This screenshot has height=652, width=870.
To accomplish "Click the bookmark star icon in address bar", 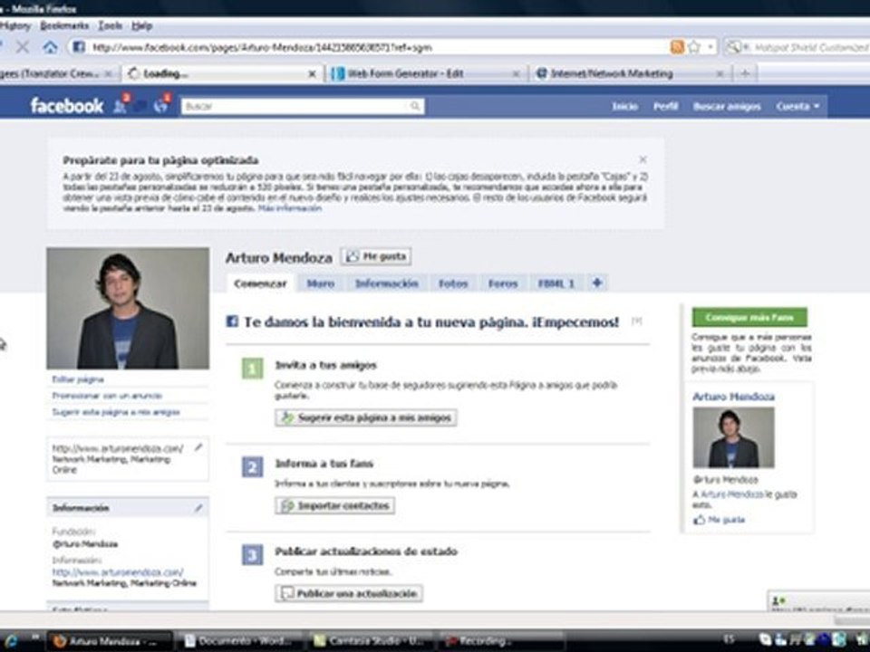I will click(693, 47).
